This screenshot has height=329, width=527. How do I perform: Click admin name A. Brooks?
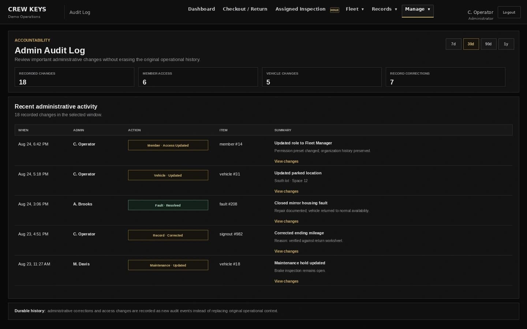pyautogui.click(x=83, y=204)
